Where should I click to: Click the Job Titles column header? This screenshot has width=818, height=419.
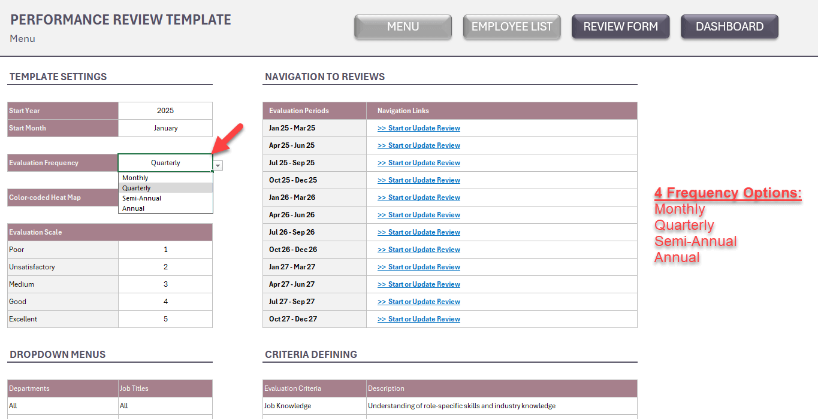165,388
